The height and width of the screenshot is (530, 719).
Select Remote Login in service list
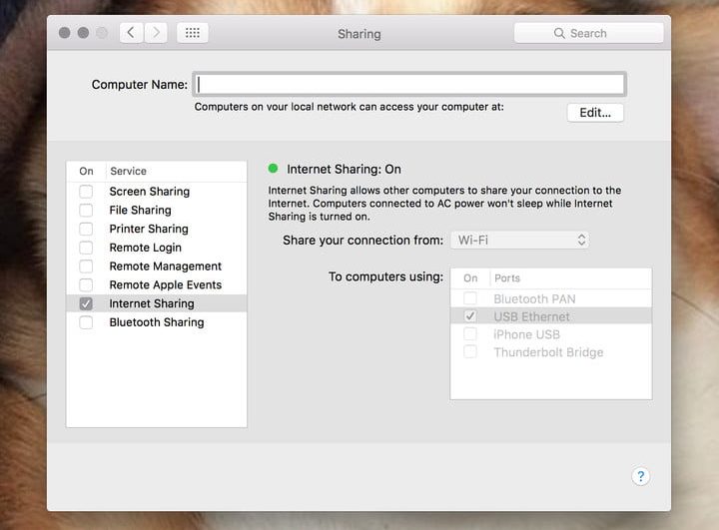[x=145, y=248]
